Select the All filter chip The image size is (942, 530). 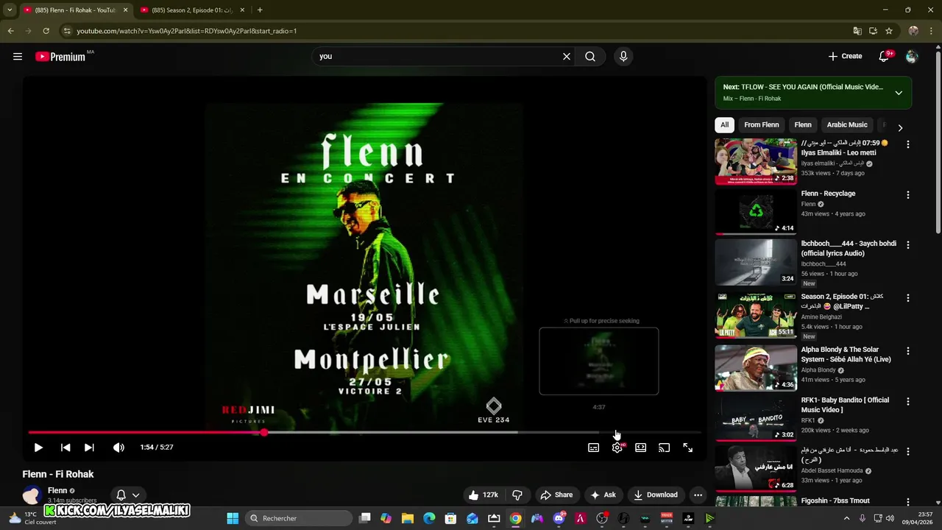click(725, 125)
